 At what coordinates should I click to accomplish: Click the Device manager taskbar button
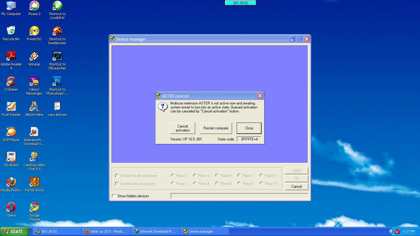pyautogui.click(x=205, y=231)
